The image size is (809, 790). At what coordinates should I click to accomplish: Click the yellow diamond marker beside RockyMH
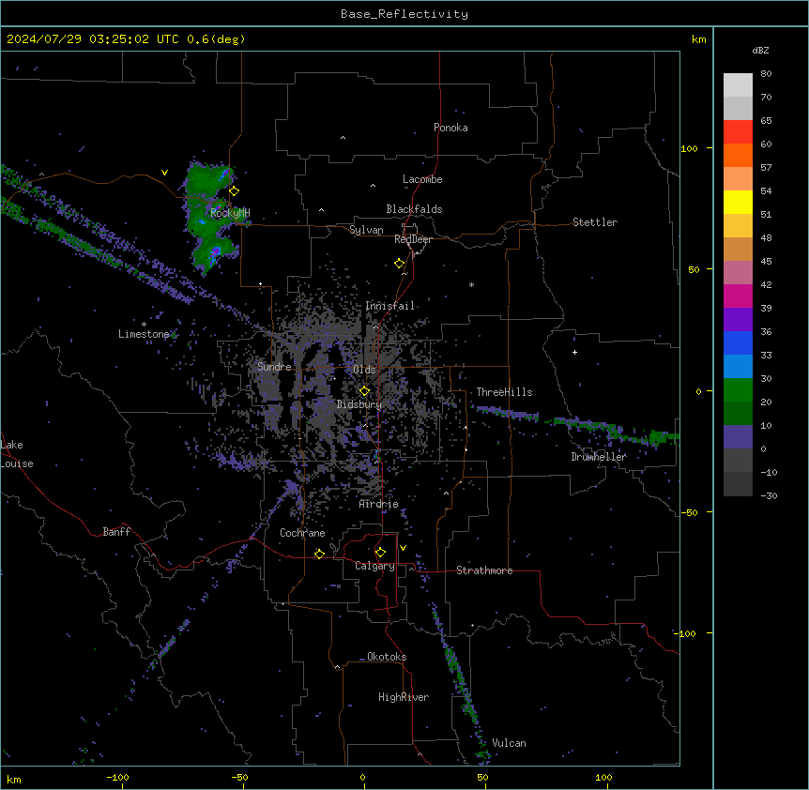(235, 190)
